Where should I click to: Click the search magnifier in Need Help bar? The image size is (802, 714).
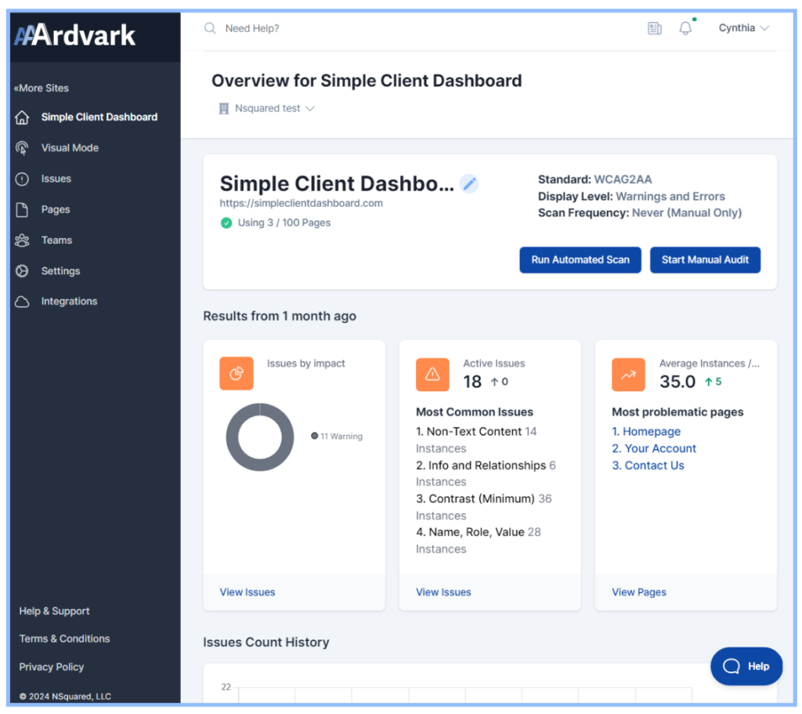point(210,27)
